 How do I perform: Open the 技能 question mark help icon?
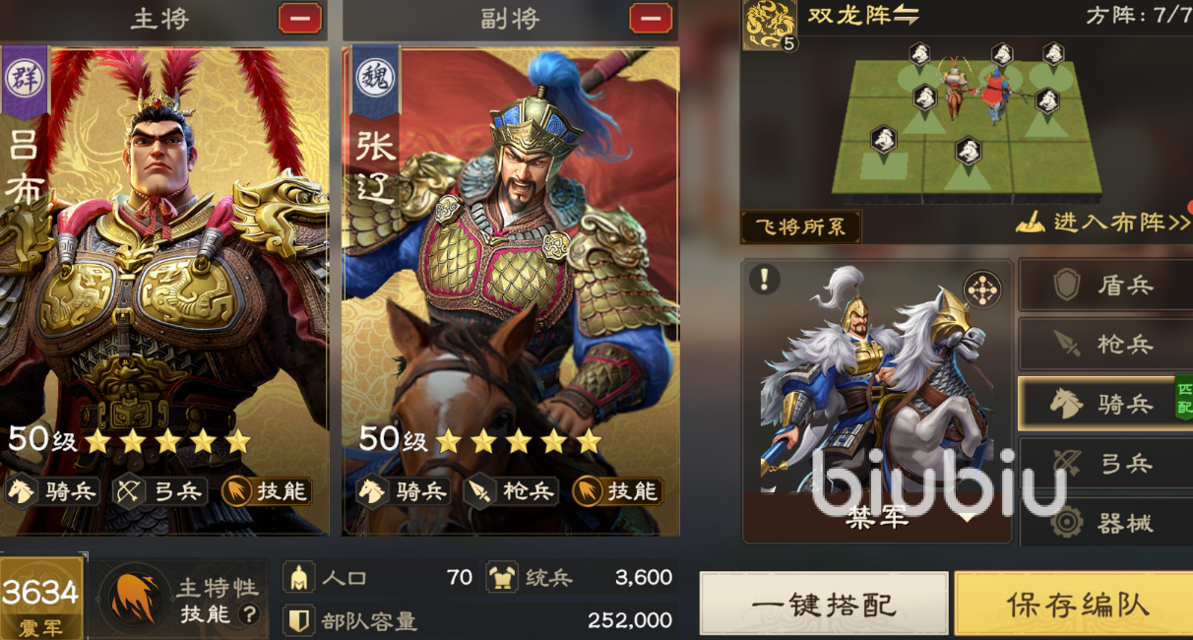tap(250, 615)
